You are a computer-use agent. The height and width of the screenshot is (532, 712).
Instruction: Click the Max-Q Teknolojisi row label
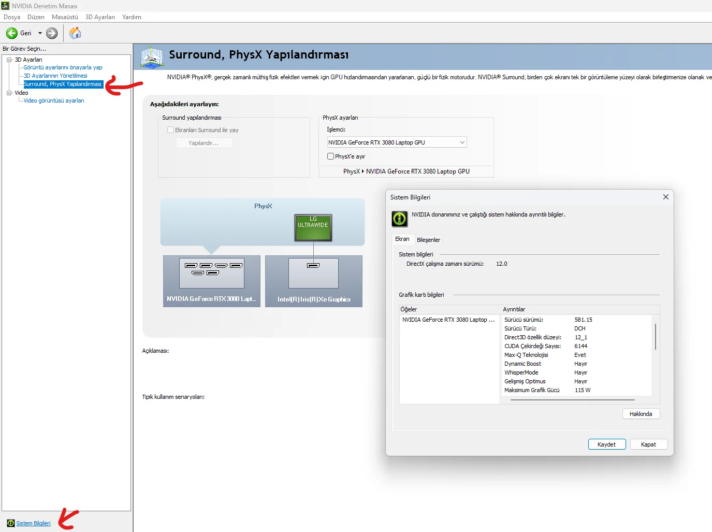pyautogui.click(x=526, y=355)
